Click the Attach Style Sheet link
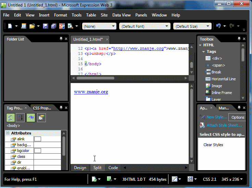Screen dimensions: 252x188 pyautogui.click(x=224, y=125)
